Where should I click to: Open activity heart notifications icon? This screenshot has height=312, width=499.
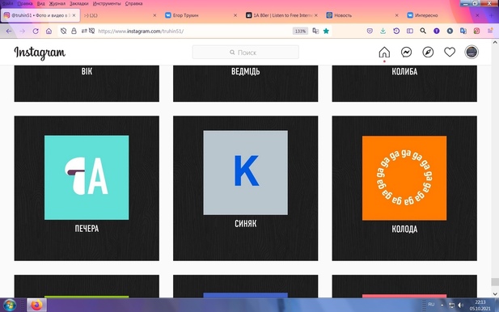(x=450, y=53)
